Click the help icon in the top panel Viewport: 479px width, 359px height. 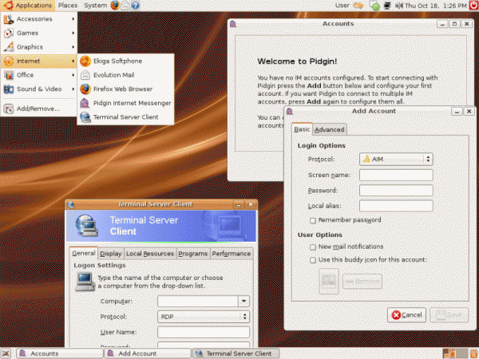point(136,6)
